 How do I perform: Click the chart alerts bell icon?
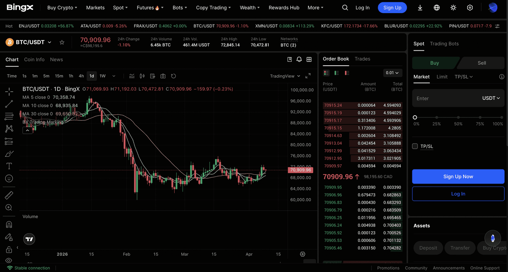tap(299, 59)
